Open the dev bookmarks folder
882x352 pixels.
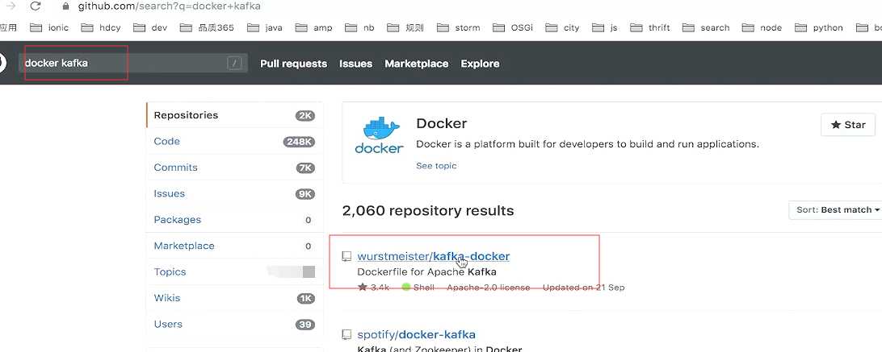coord(150,27)
